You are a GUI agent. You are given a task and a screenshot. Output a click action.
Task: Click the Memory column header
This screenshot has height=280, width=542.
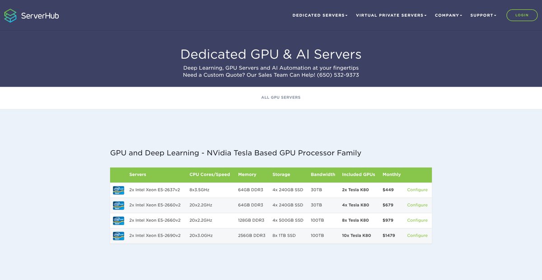coord(247,175)
